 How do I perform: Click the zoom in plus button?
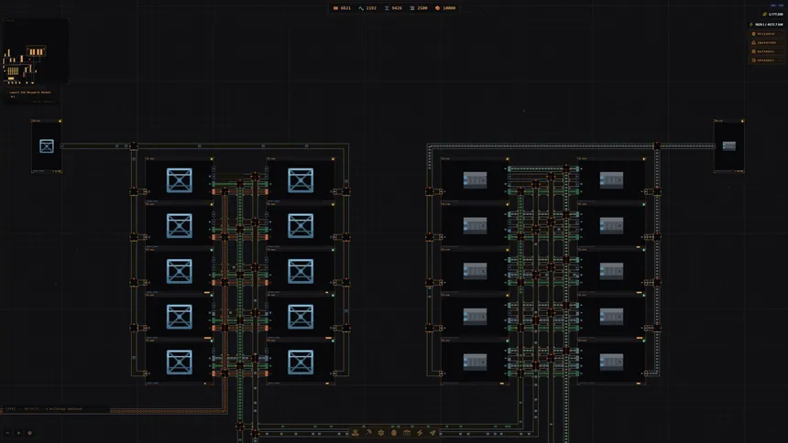(x=18, y=433)
